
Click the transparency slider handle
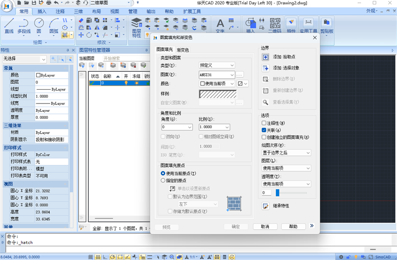[x=278, y=193]
